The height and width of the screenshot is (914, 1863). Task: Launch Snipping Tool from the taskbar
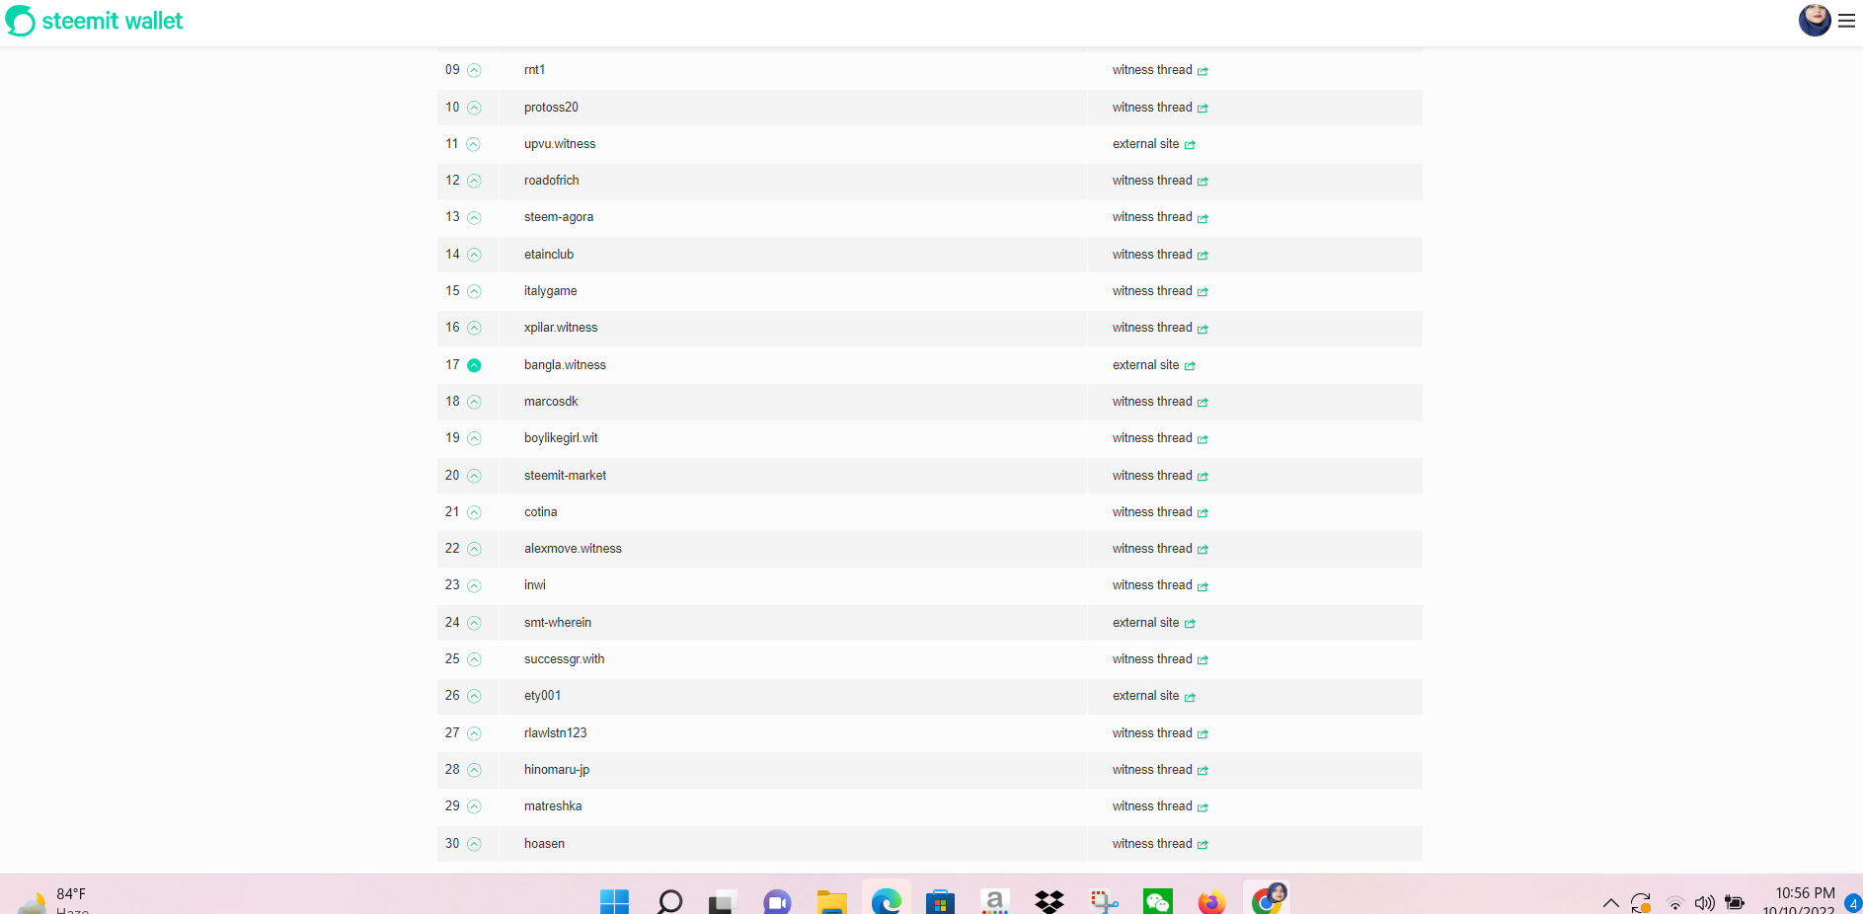pos(1104,901)
